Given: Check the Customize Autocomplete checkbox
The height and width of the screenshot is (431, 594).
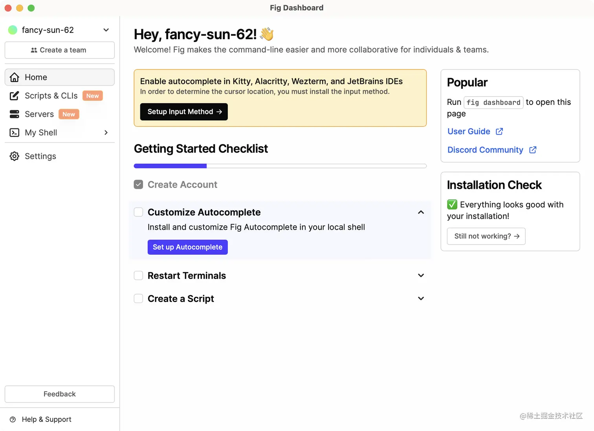Looking at the screenshot, I should [x=138, y=212].
